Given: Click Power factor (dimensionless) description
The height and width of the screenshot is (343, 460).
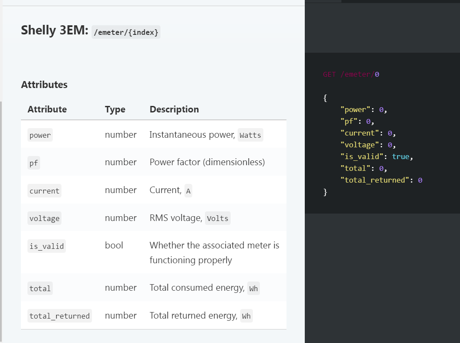Looking at the screenshot, I should tap(207, 162).
